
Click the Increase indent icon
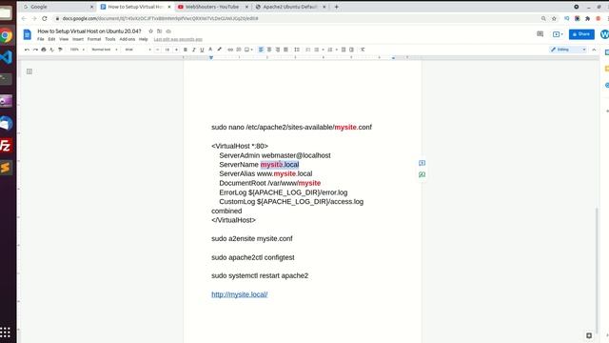tap(351, 50)
